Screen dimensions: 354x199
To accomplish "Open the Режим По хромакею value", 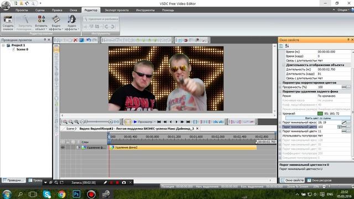I will (x=334, y=96).
